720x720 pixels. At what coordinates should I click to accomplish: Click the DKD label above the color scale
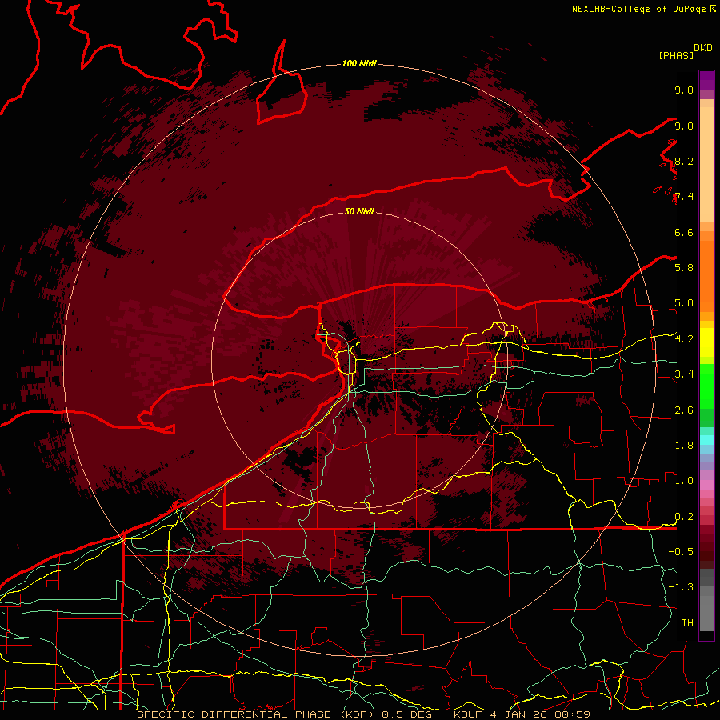(703, 48)
